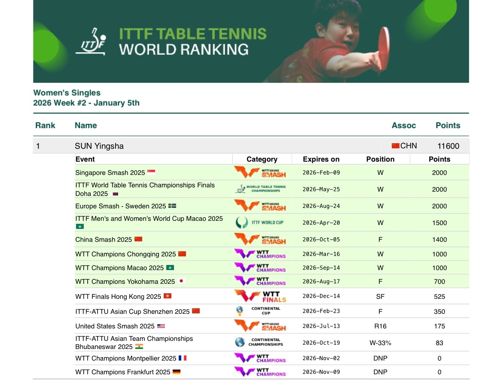Click the WTT Grand Smash logo in China Smash row
The width and height of the screenshot is (494, 382).
point(260,239)
